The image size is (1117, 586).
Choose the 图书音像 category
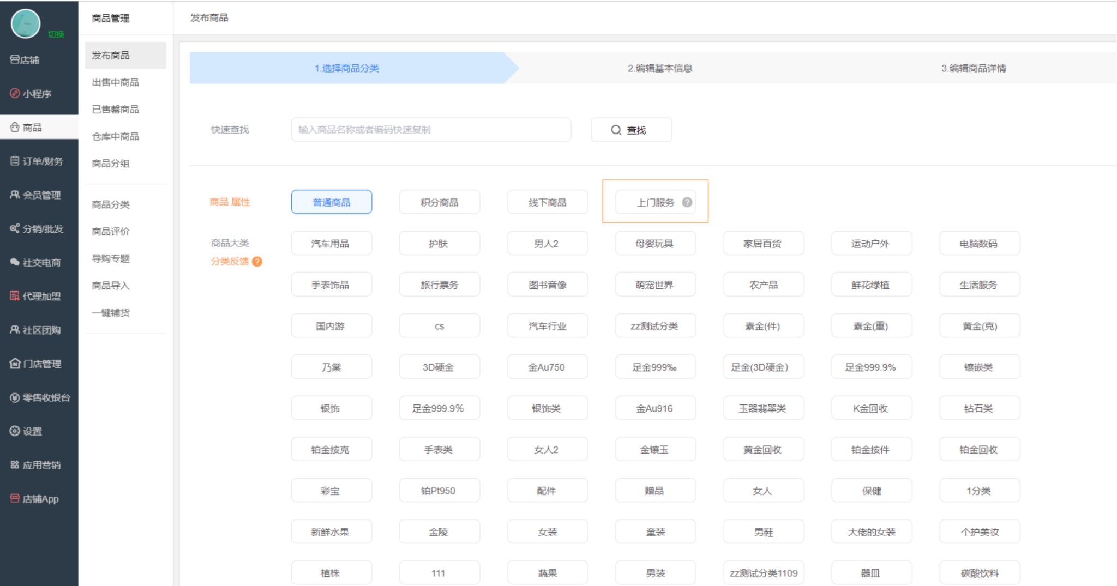[548, 285]
